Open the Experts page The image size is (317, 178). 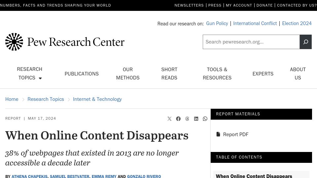tap(263, 74)
